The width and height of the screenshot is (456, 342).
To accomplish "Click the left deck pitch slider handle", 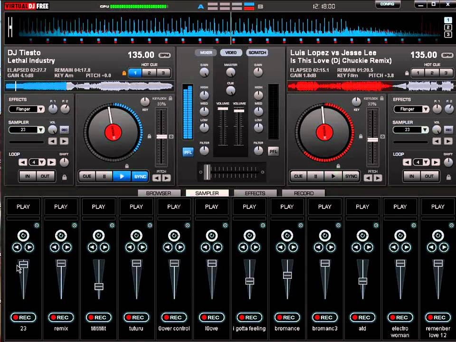I will [x=162, y=137].
